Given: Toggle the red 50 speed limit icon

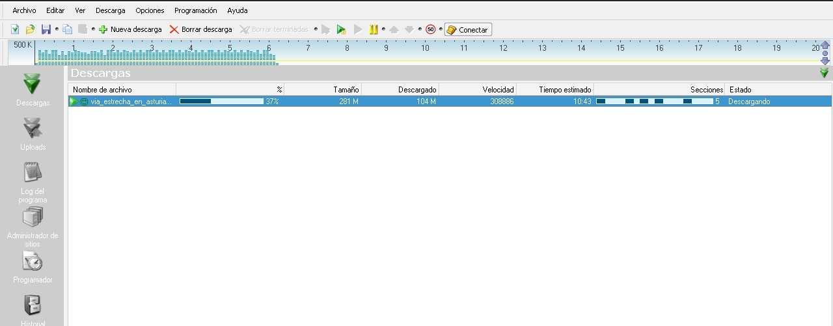Looking at the screenshot, I should [430, 29].
